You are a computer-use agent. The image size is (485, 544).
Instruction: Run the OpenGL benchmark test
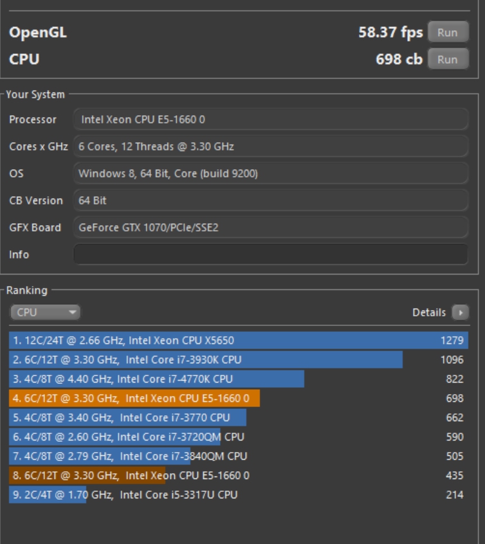tap(448, 32)
